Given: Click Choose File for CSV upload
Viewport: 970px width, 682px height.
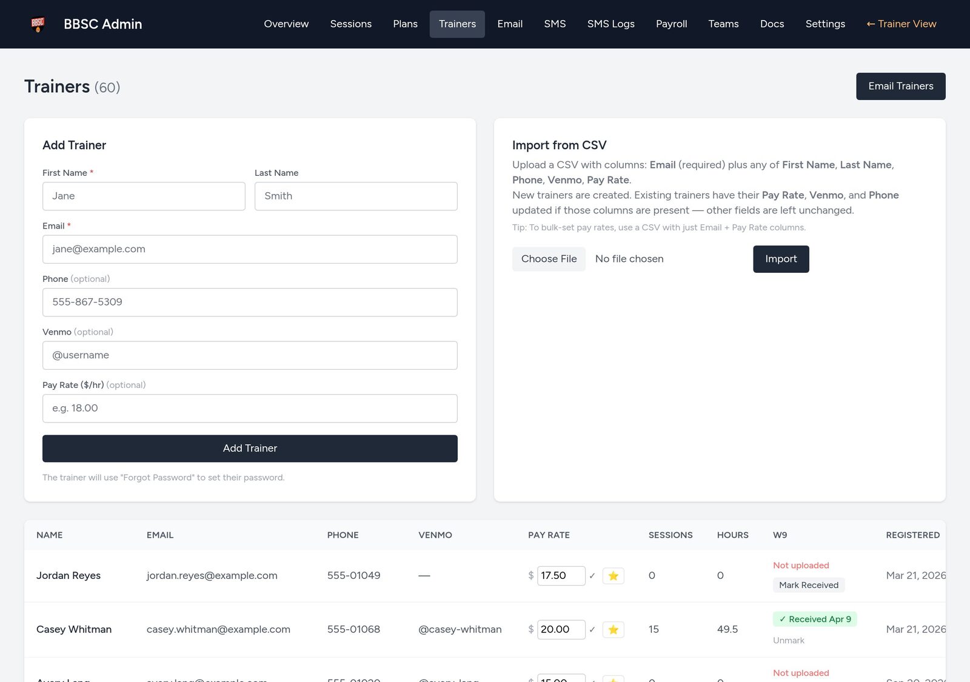Looking at the screenshot, I should pos(549,259).
